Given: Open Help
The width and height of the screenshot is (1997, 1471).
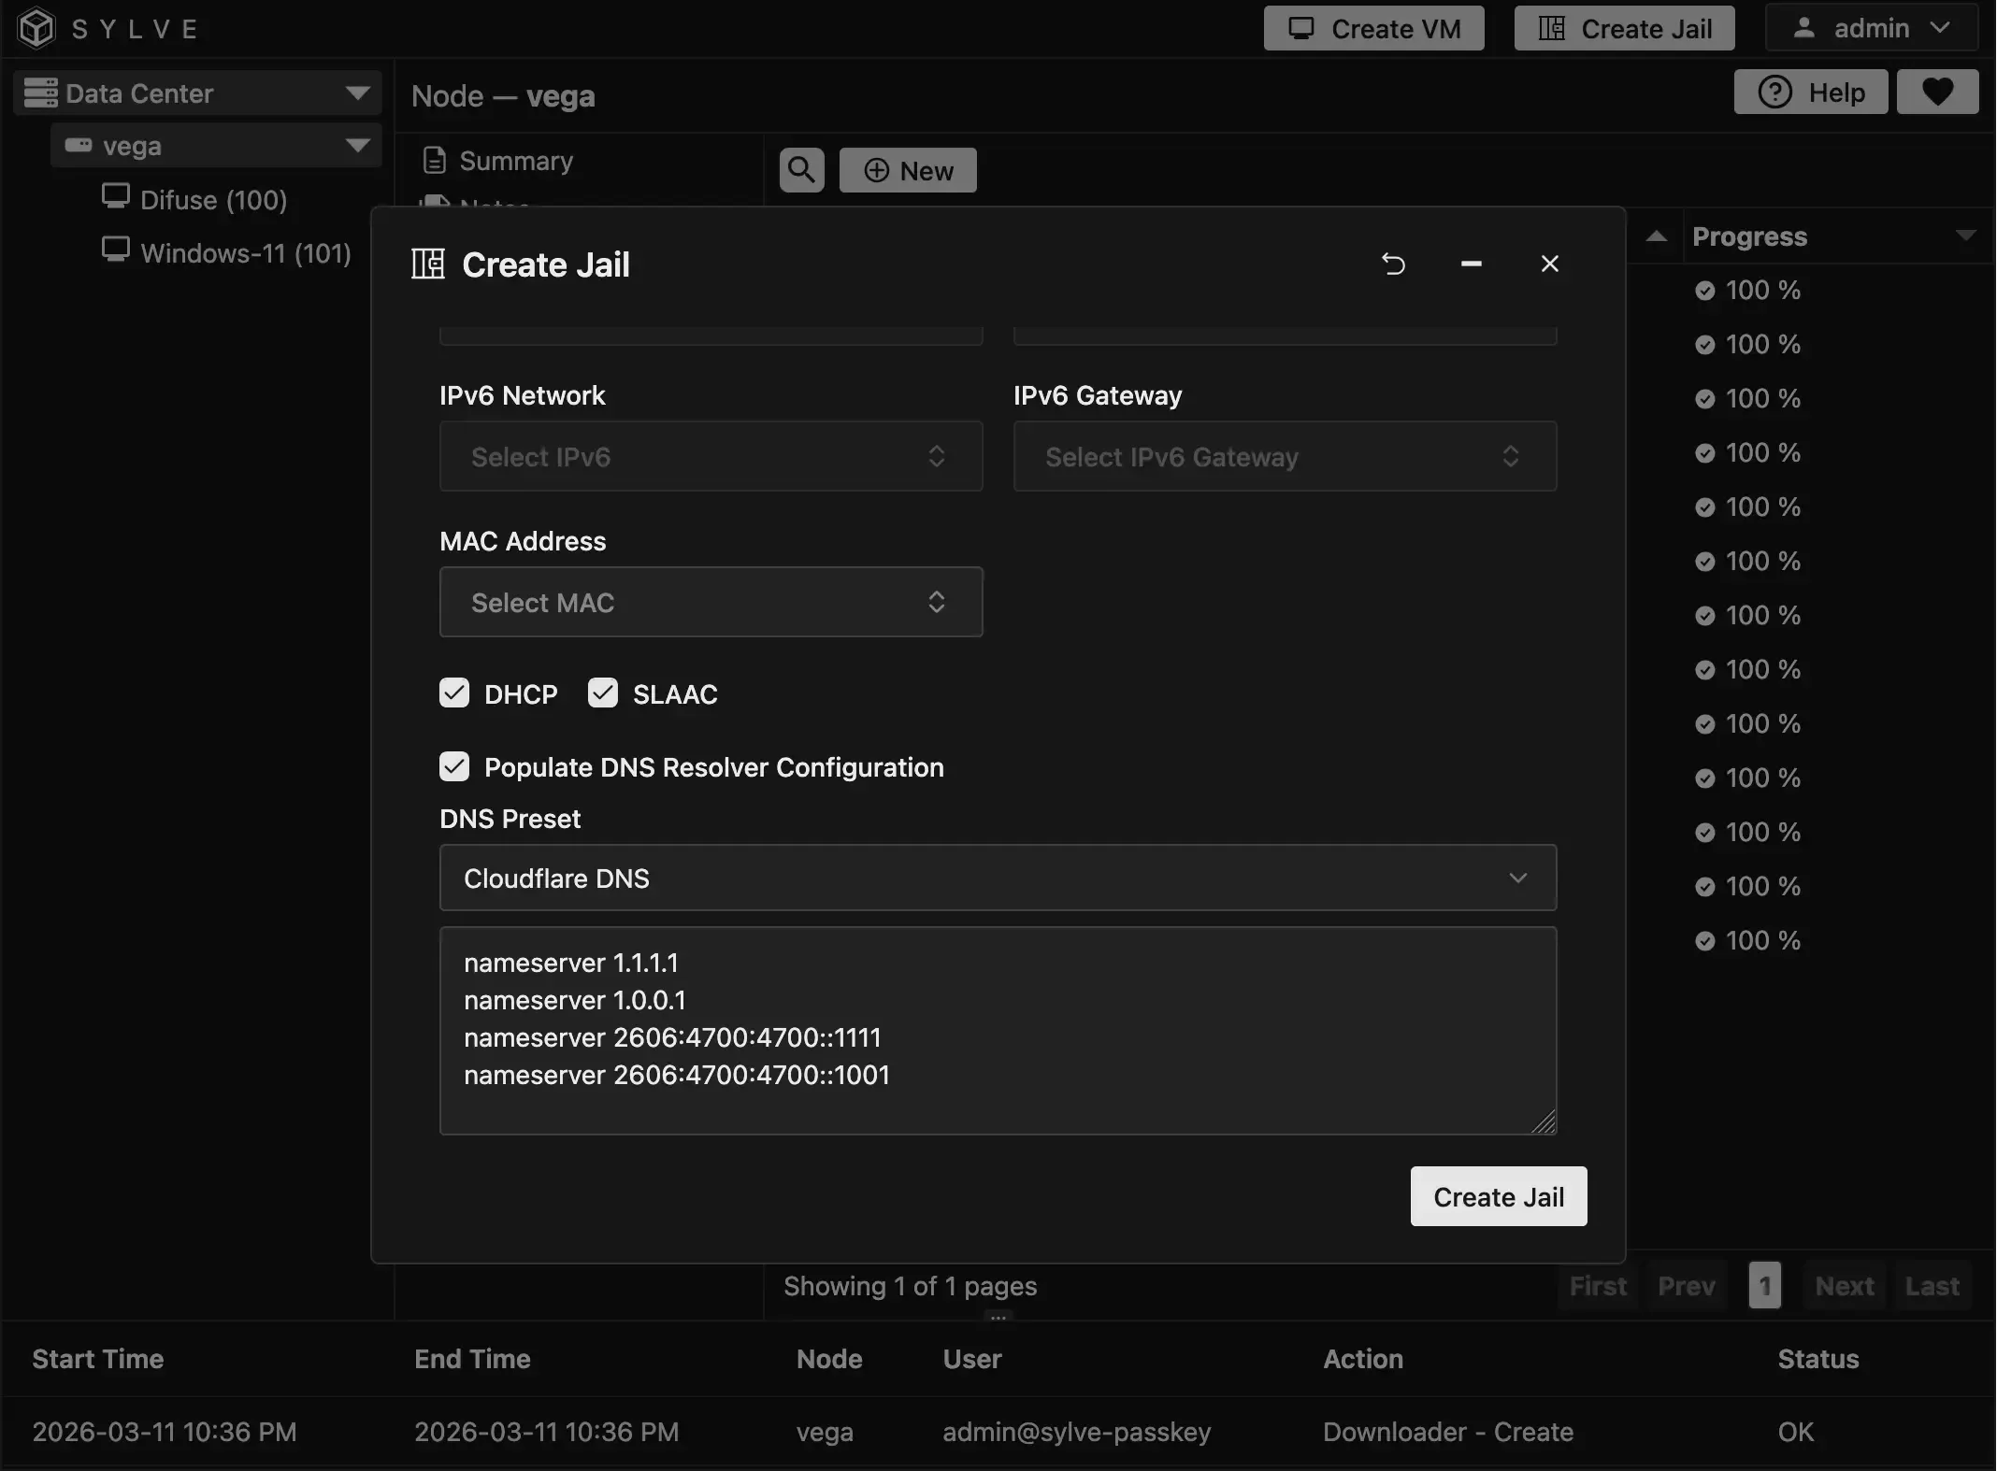Looking at the screenshot, I should (1809, 92).
